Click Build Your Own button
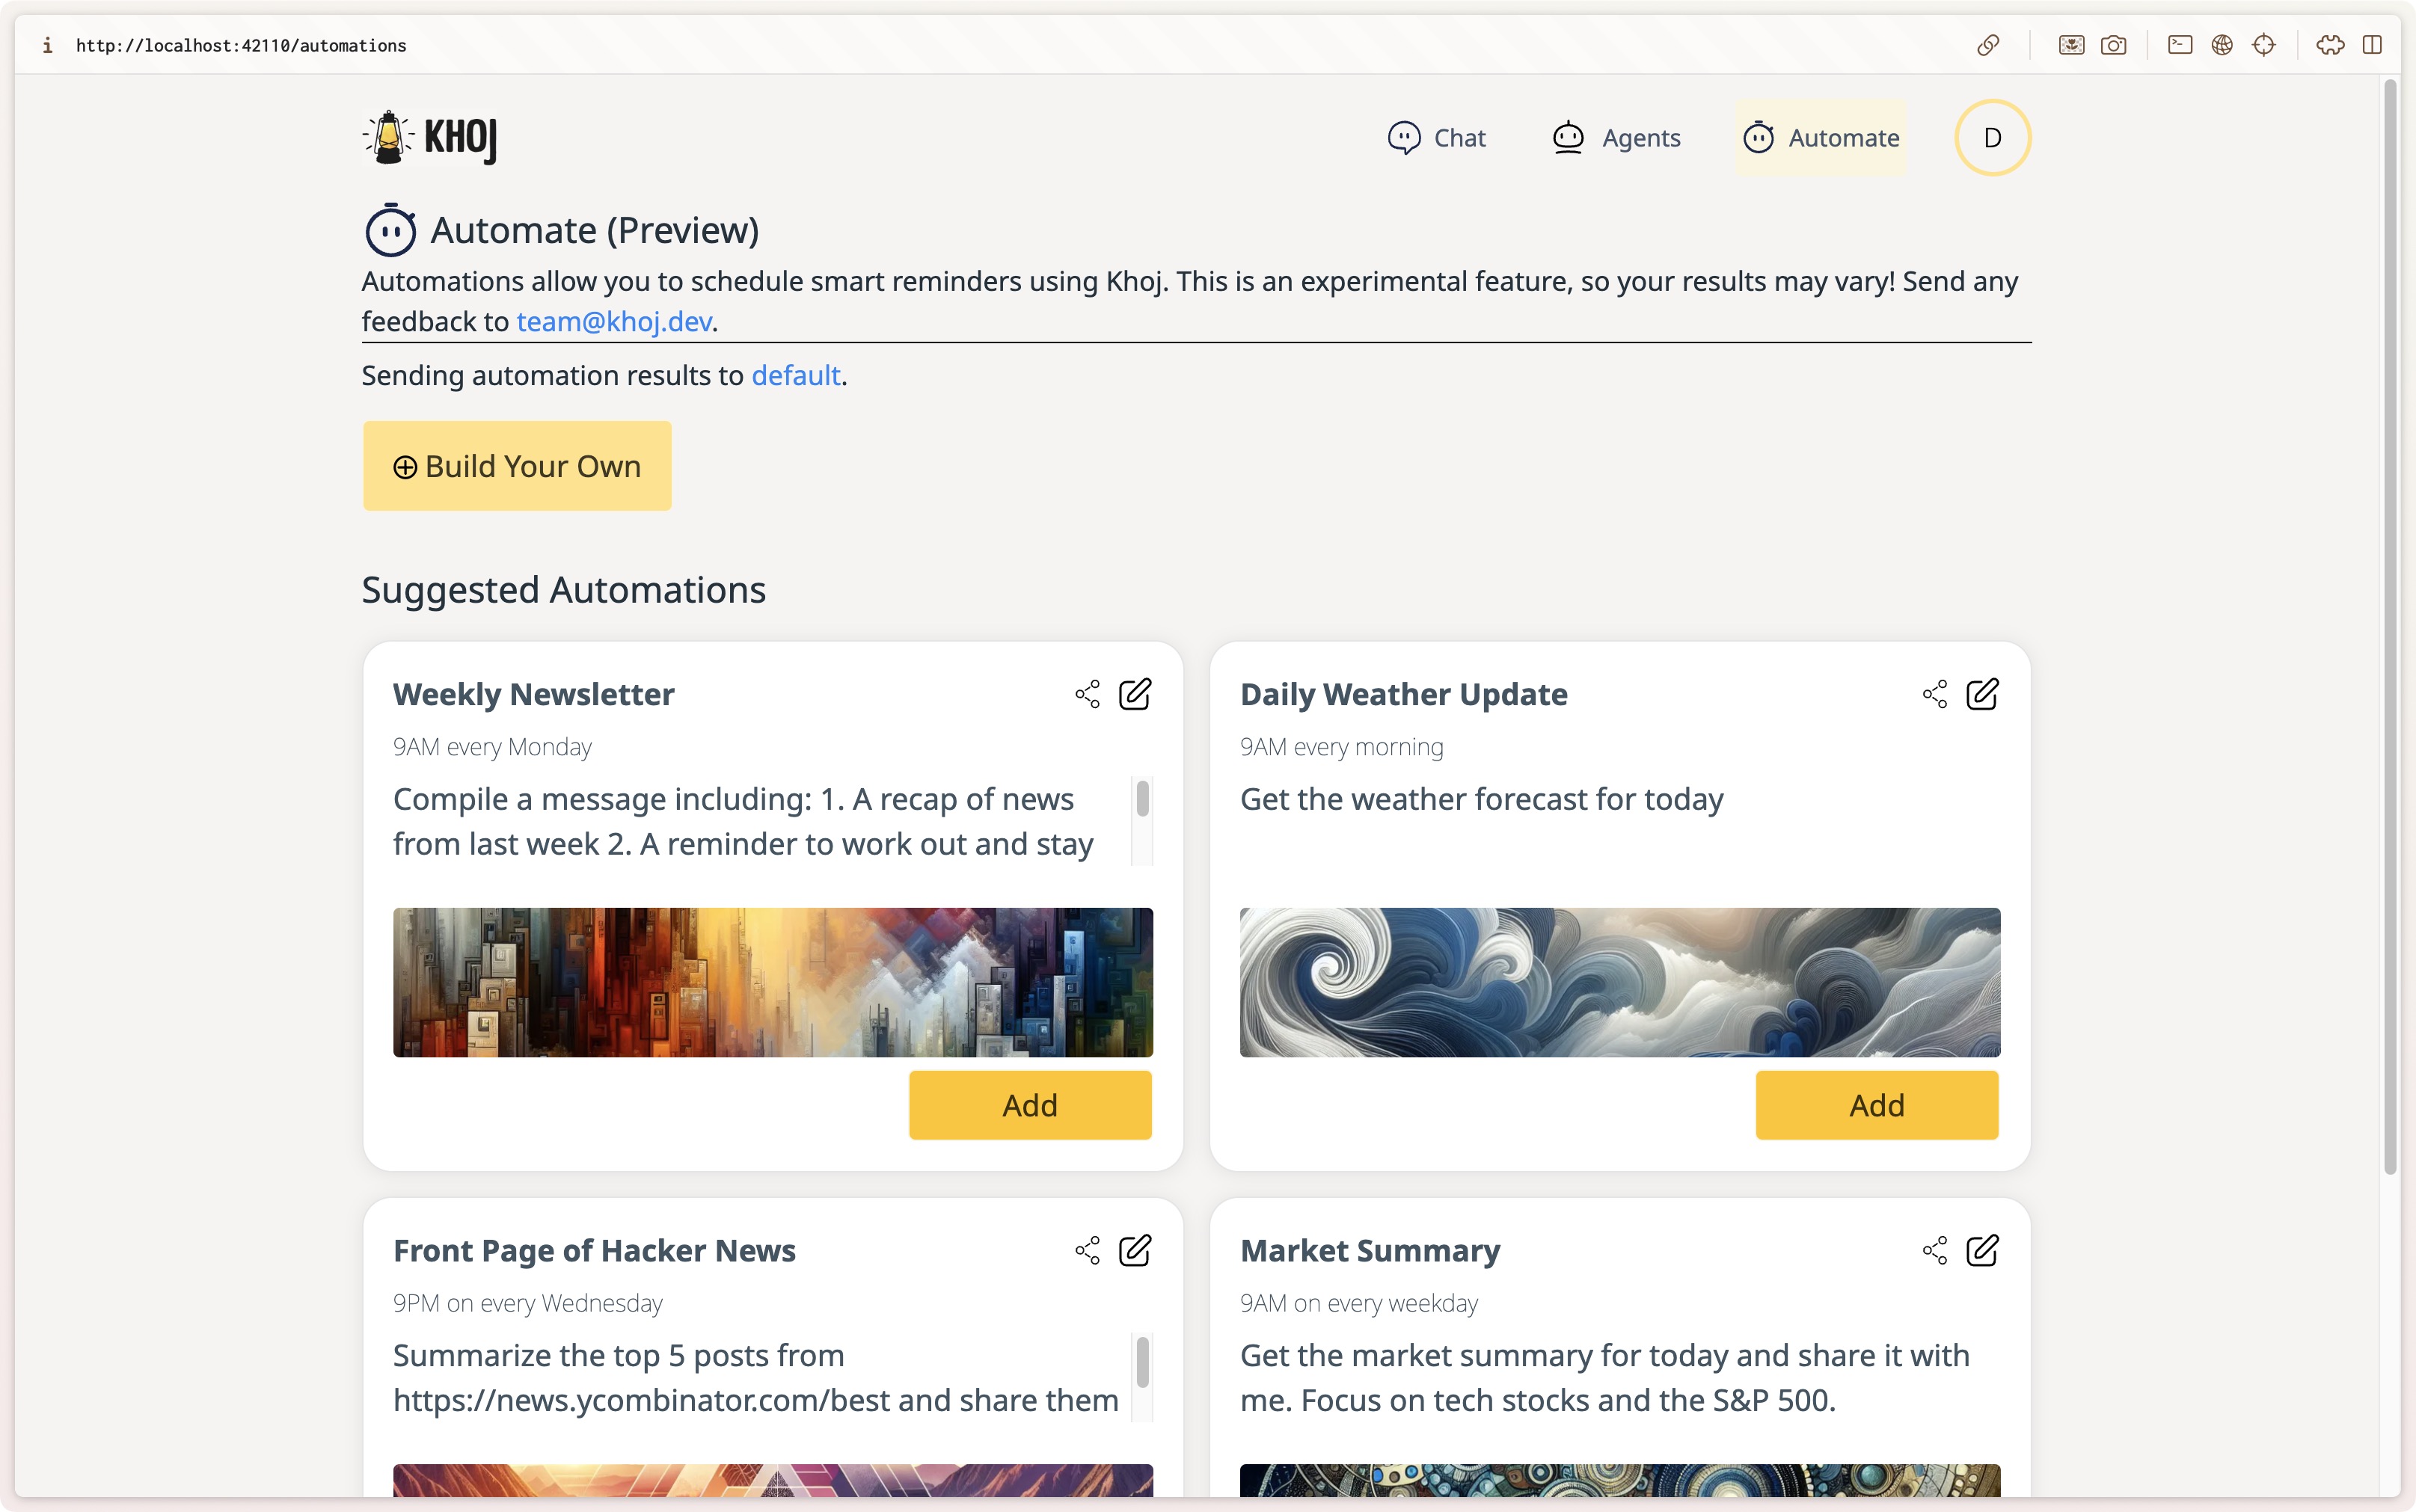Screen dimensions: 2416x1512 pos(517,466)
